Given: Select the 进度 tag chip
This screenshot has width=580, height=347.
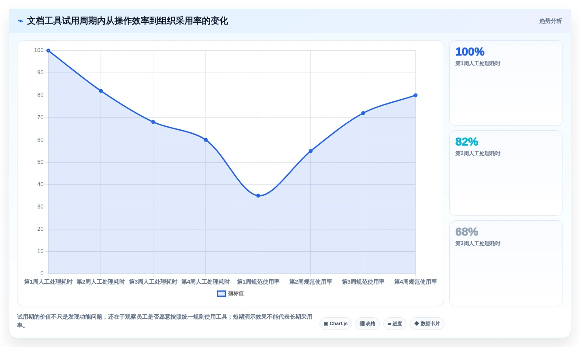Looking at the screenshot, I should point(395,323).
